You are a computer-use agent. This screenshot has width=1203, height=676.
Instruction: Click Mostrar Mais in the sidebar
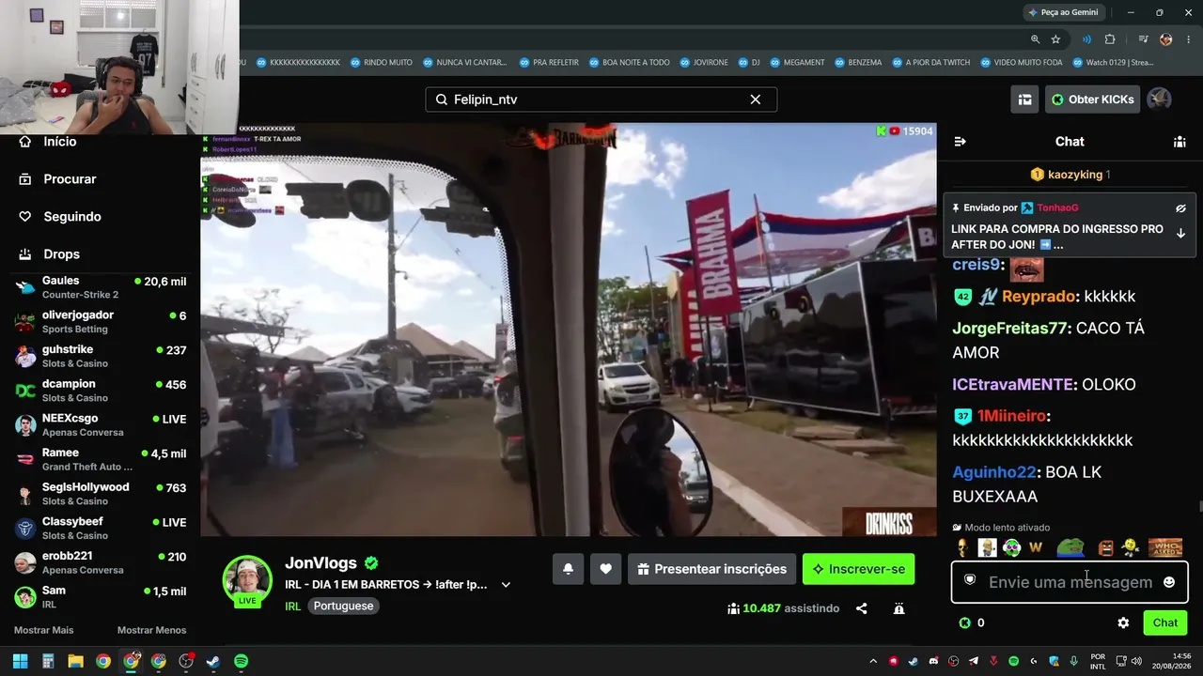click(43, 630)
